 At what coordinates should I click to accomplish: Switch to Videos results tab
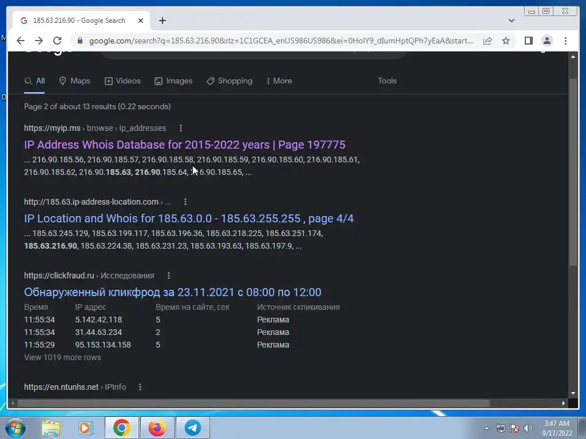(x=122, y=81)
